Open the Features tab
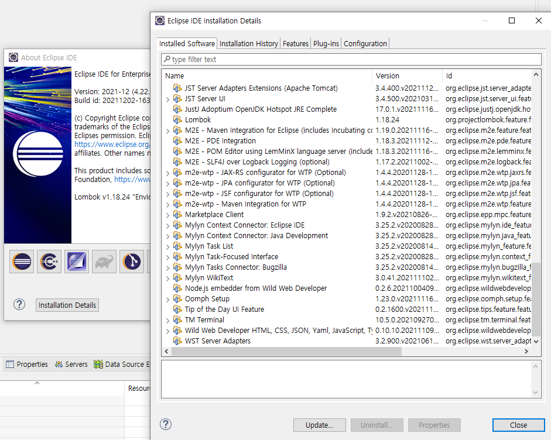Image resolution: width=551 pixels, height=440 pixels. [x=296, y=43]
